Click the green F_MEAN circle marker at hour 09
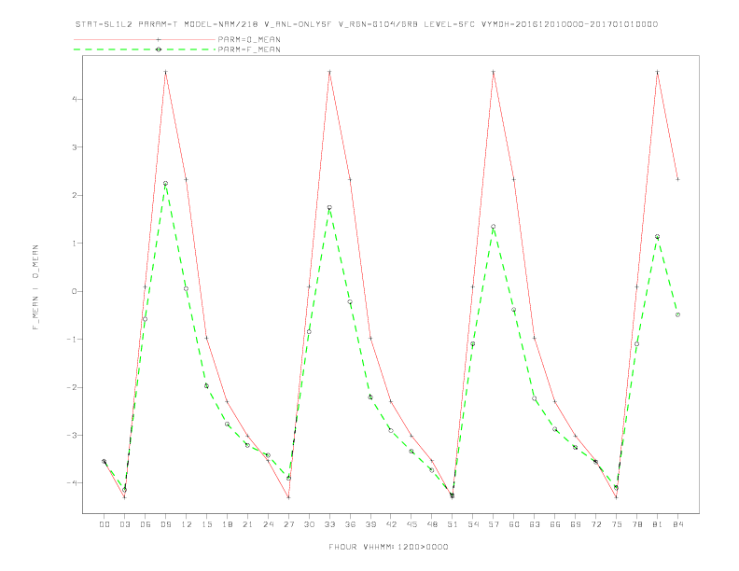The height and width of the screenshot is (571, 739). click(x=165, y=183)
